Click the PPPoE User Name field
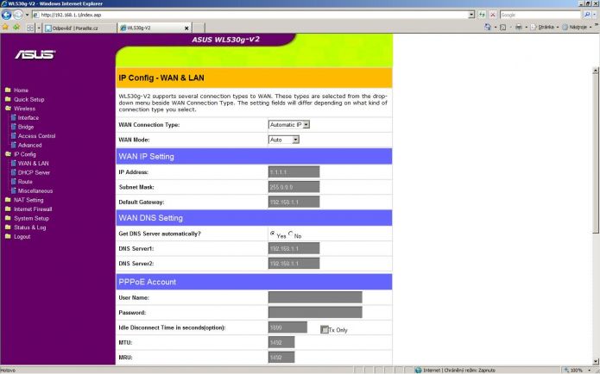Viewport: 600px width, 374px height. click(x=315, y=297)
